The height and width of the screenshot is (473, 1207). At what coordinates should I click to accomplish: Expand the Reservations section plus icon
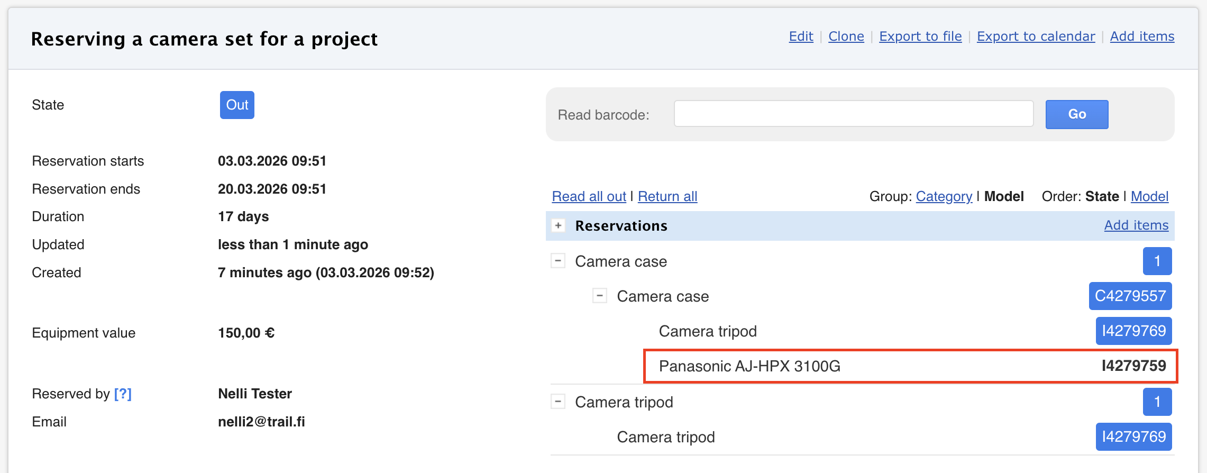coord(558,225)
